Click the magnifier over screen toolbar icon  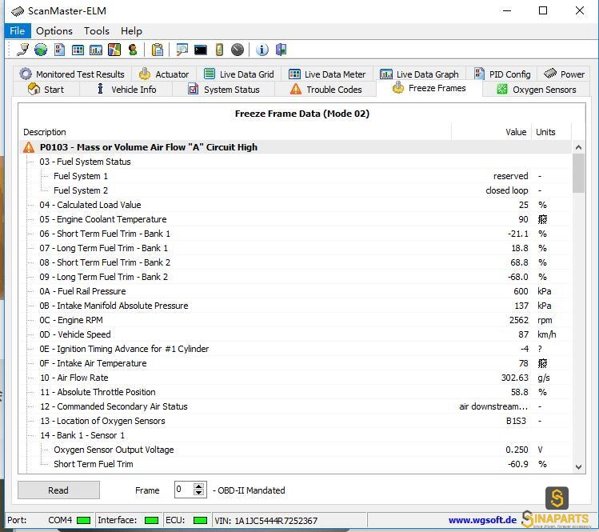(x=182, y=50)
